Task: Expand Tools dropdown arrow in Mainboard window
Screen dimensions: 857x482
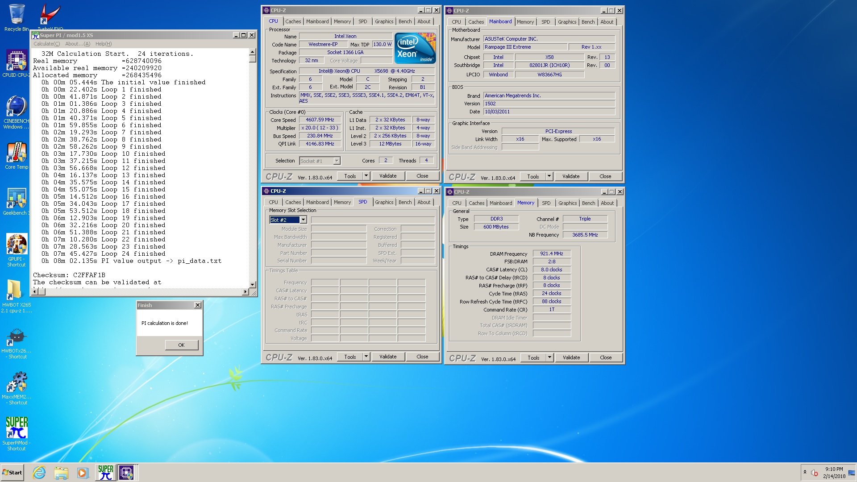Action: pyautogui.click(x=549, y=176)
